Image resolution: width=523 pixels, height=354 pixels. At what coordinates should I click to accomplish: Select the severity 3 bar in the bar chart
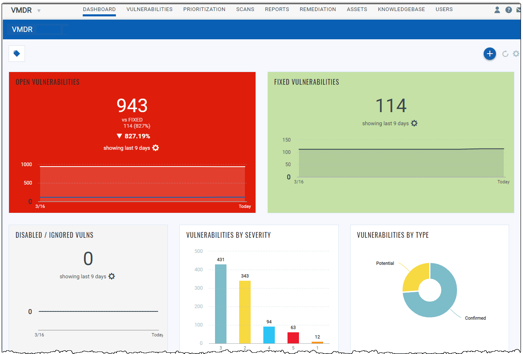pyautogui.click(x=220, y=303)
